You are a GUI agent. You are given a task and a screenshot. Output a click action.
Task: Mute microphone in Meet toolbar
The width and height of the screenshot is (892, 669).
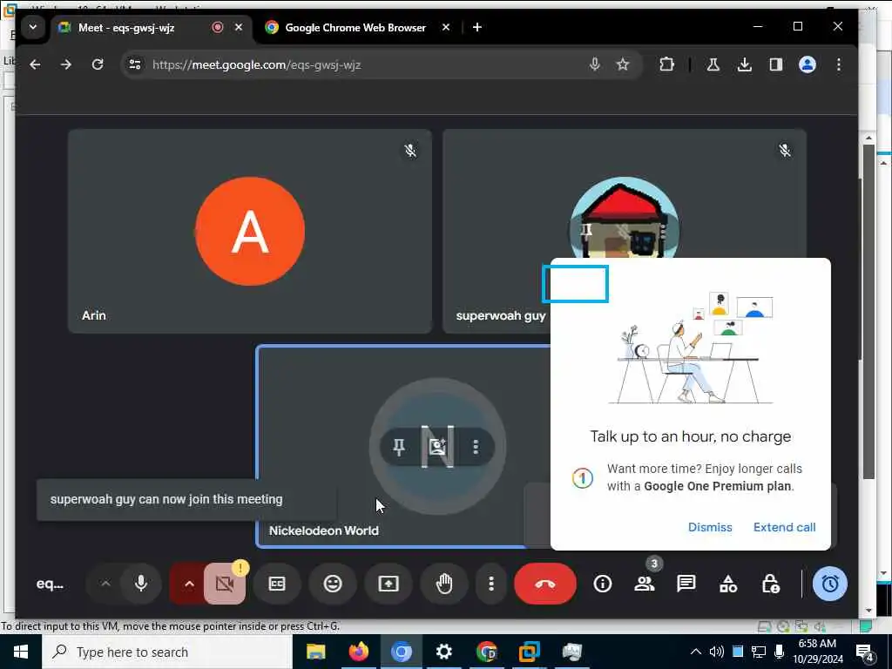pos(141,584)
